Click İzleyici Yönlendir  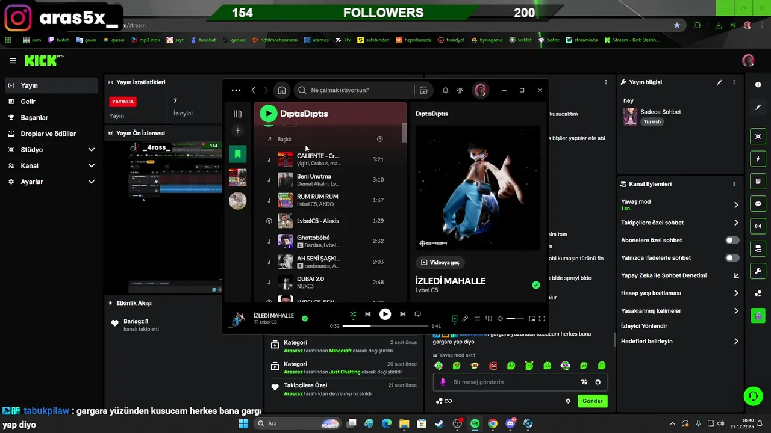pyautogui.click(x=644, y=326)
